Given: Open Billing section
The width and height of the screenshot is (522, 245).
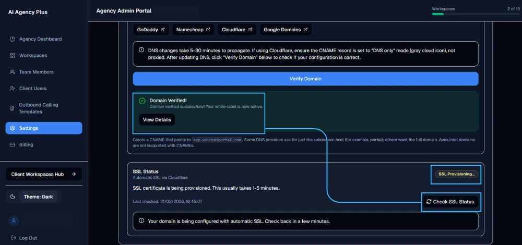Looking at the screenshot, I should click(x=44, y=144).
